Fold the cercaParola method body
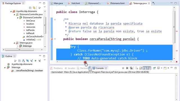Image resolution: width=180 pixels, height=101 pixels. [x=55, y=39]
